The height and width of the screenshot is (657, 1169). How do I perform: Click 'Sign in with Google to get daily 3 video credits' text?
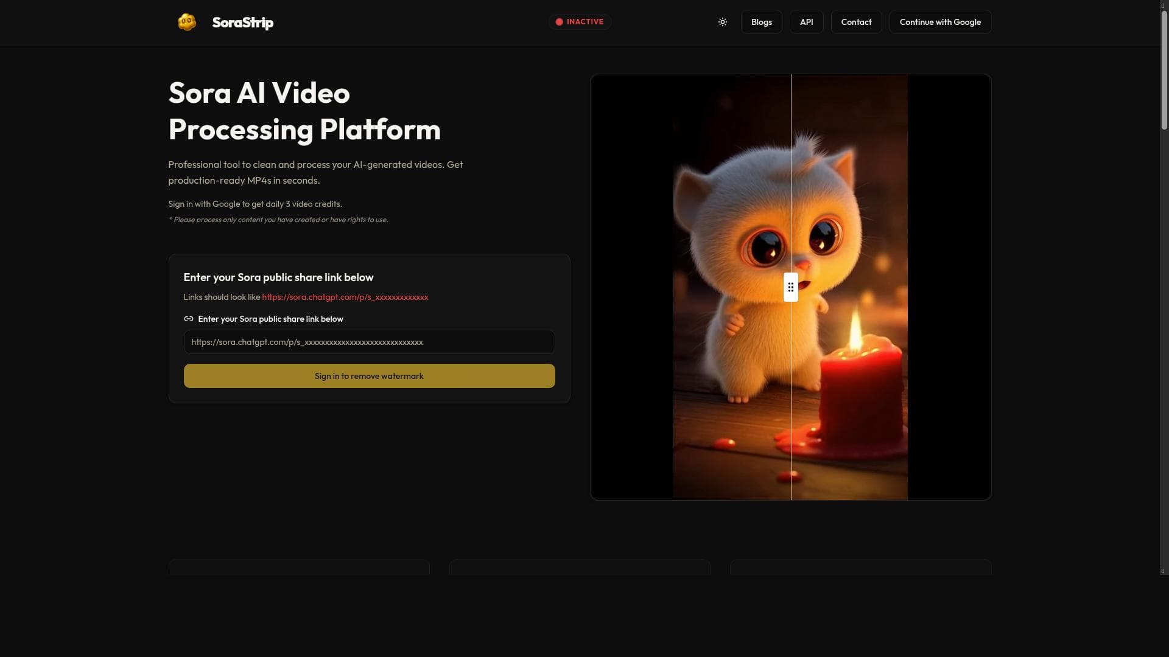(x=255, y=204)
